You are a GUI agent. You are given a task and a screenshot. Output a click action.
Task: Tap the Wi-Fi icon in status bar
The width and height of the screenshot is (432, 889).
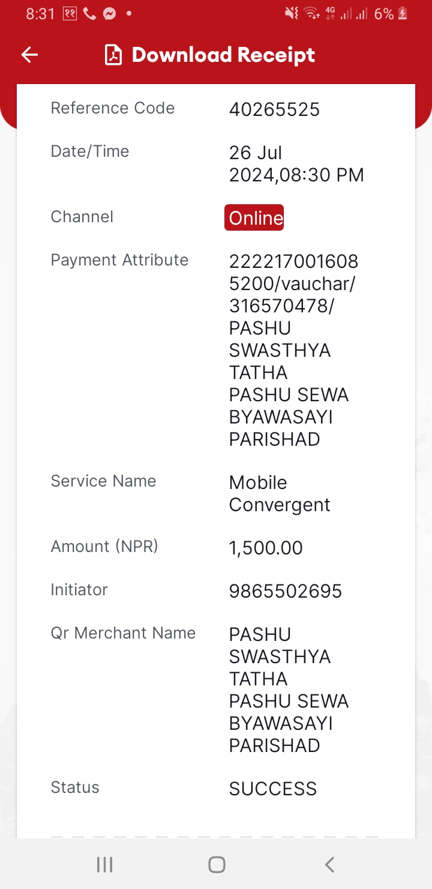point(311,13)
